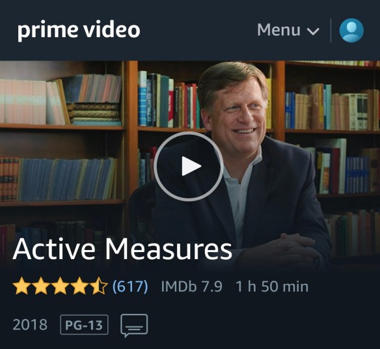Play the Active Measures video
The height and width of the screenshot is (349, 380).
pyautogui.click(x=188, y=167)
